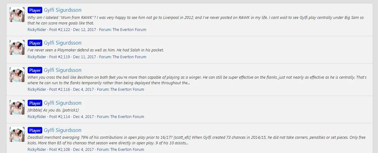Open The Everton Forum link on post #2,116
The width and height of the screenshot is (378, 153).
point(127,90)
